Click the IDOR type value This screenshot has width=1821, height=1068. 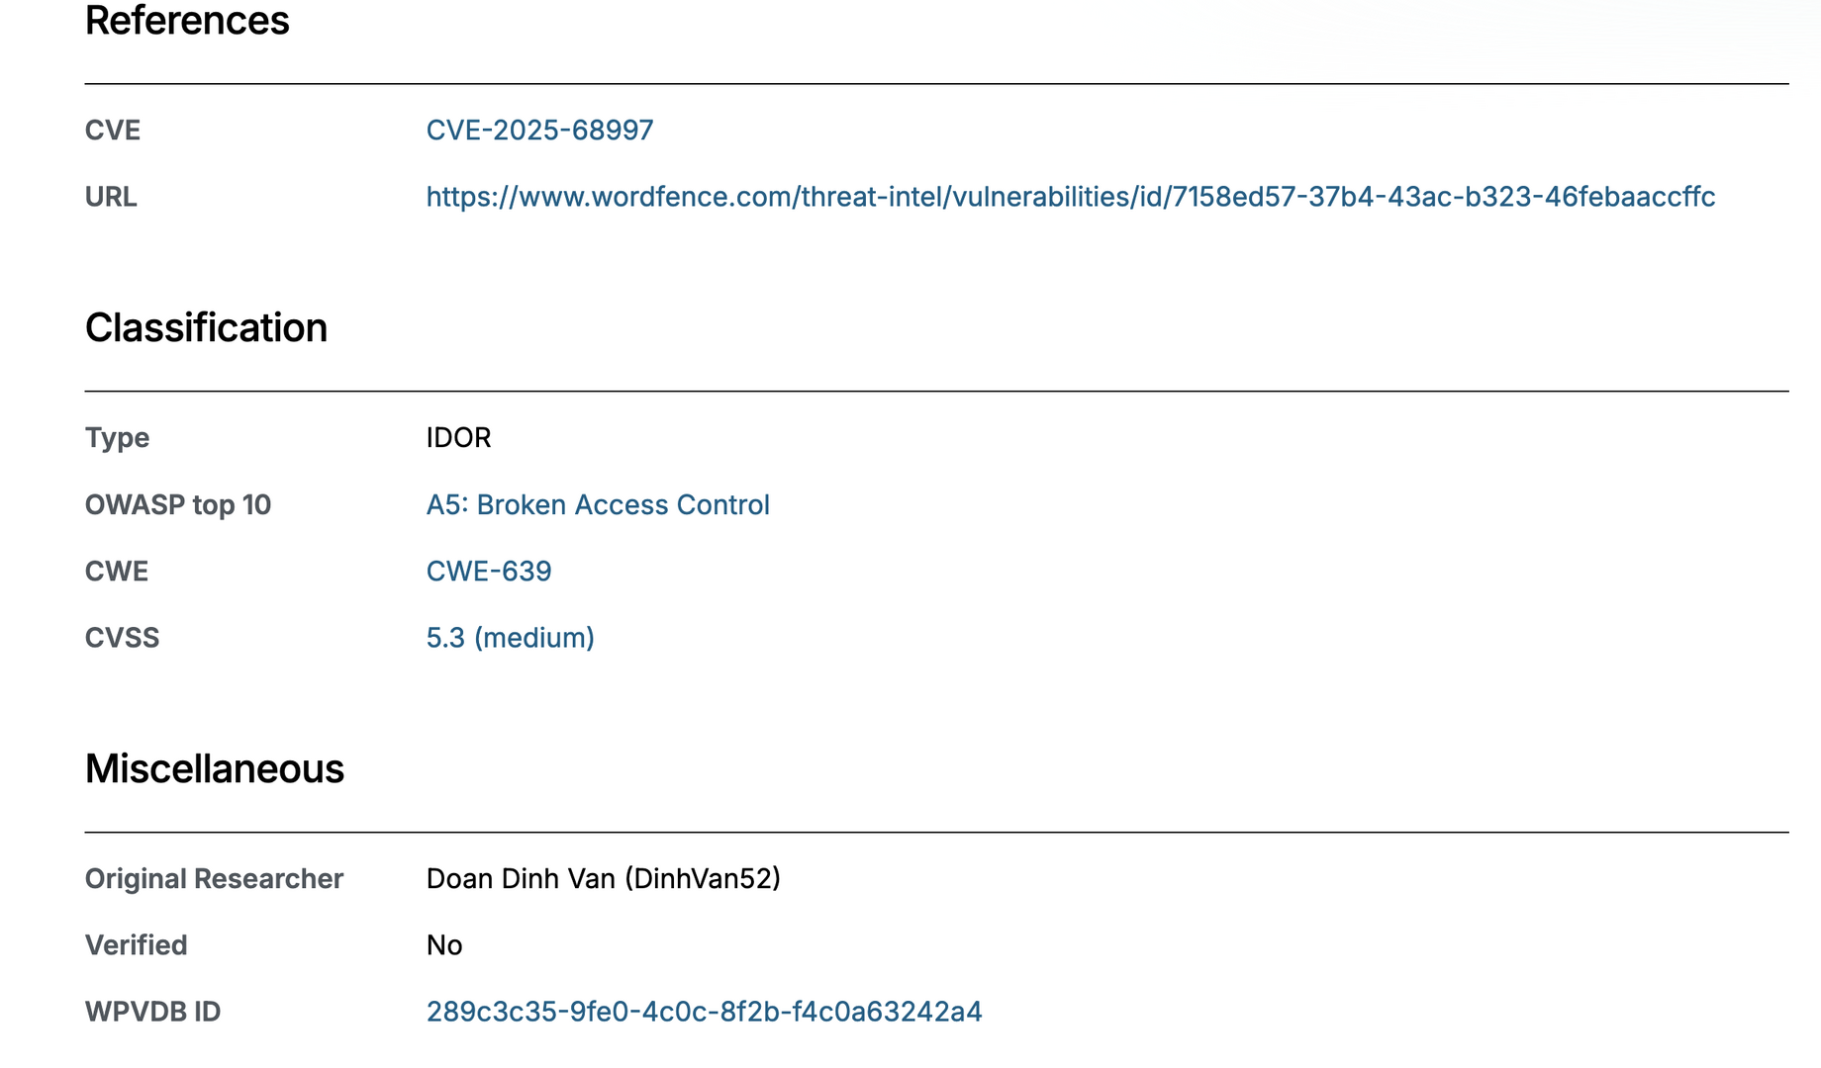[x=458, y=437]
